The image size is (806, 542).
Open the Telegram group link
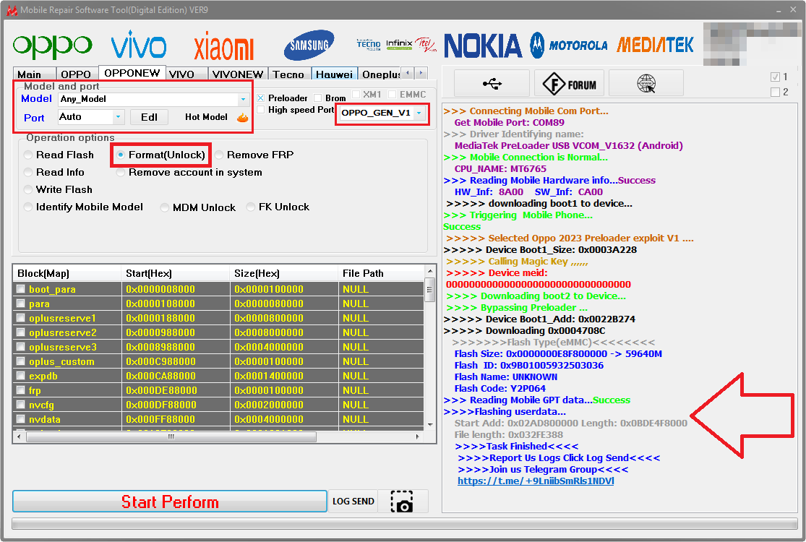click(536, 481)
